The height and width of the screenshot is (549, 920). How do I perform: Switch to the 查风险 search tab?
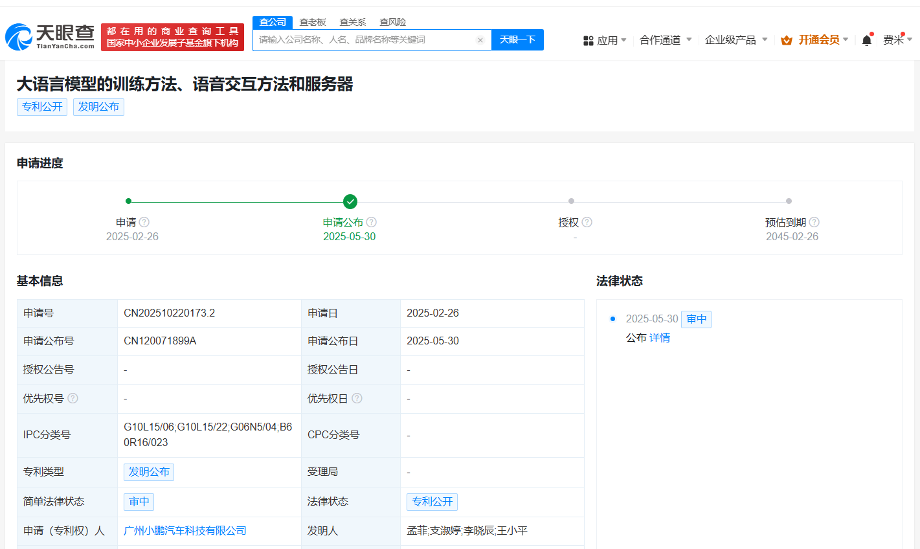[392, 22]
